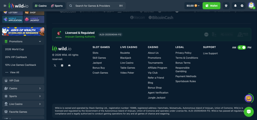Click the 18+ age restriction icon
The height and width of the screenshot is (120, 257).
[206, 34]
